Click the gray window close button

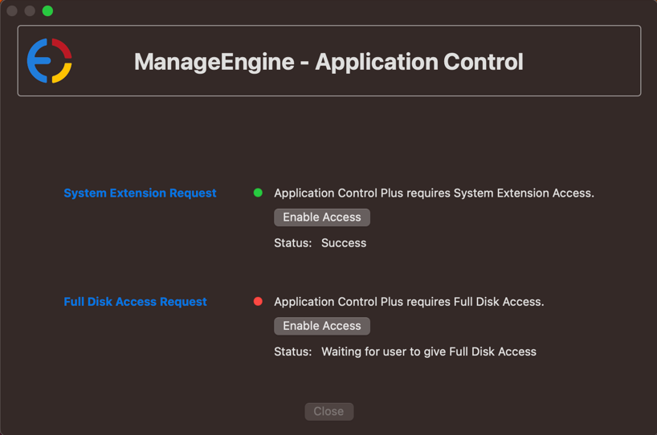tap(12, 10)
